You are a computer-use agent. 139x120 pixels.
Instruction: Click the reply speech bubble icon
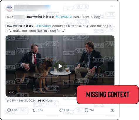9,110
